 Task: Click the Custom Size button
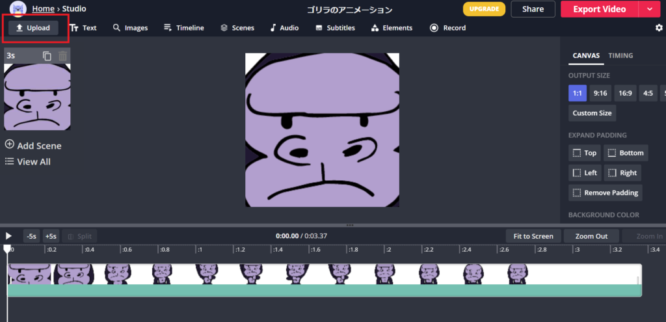(592, 113)
